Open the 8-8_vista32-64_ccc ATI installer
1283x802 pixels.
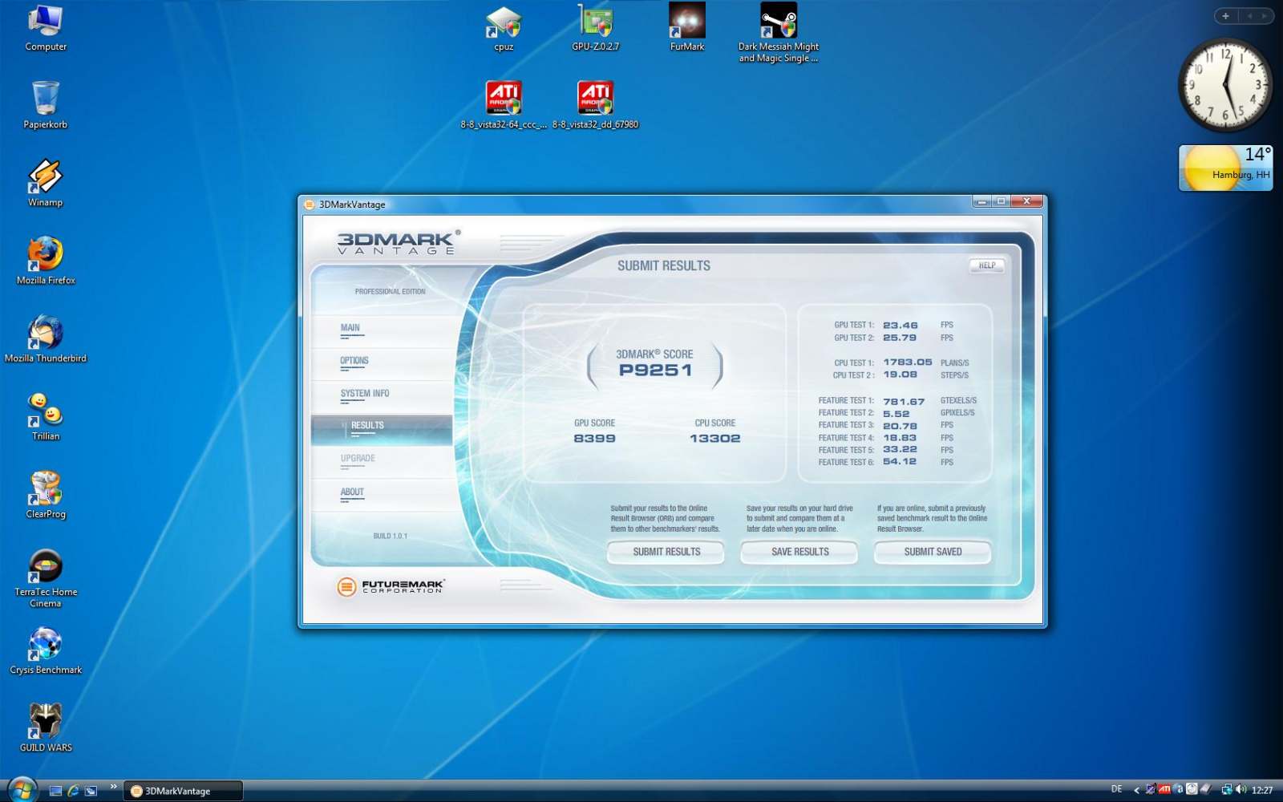coord(504,105)
